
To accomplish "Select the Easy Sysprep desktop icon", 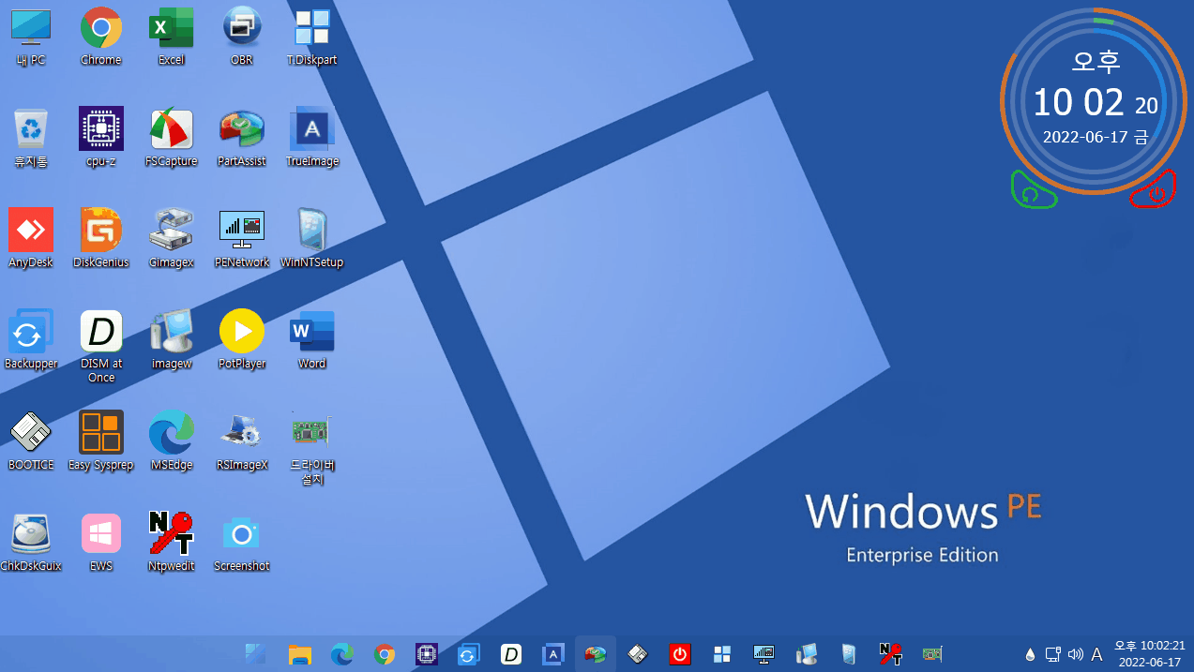I will coord(101,441).
